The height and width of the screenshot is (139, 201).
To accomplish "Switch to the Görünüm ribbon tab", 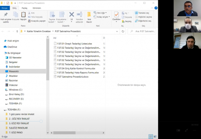I will pyautogui.click(x=37, y=8).
